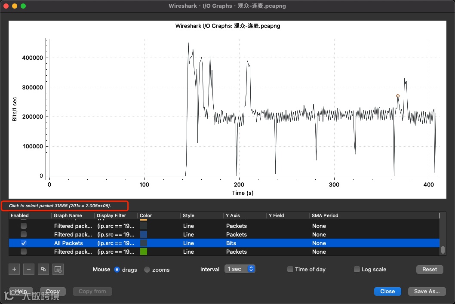
Task: Clear all graphs using the list-delete icon
Action: tap(58, 269)
